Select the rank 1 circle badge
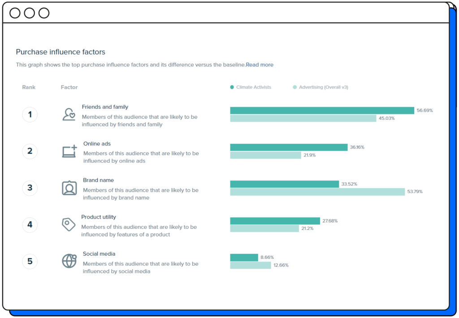 click(30, 115)
